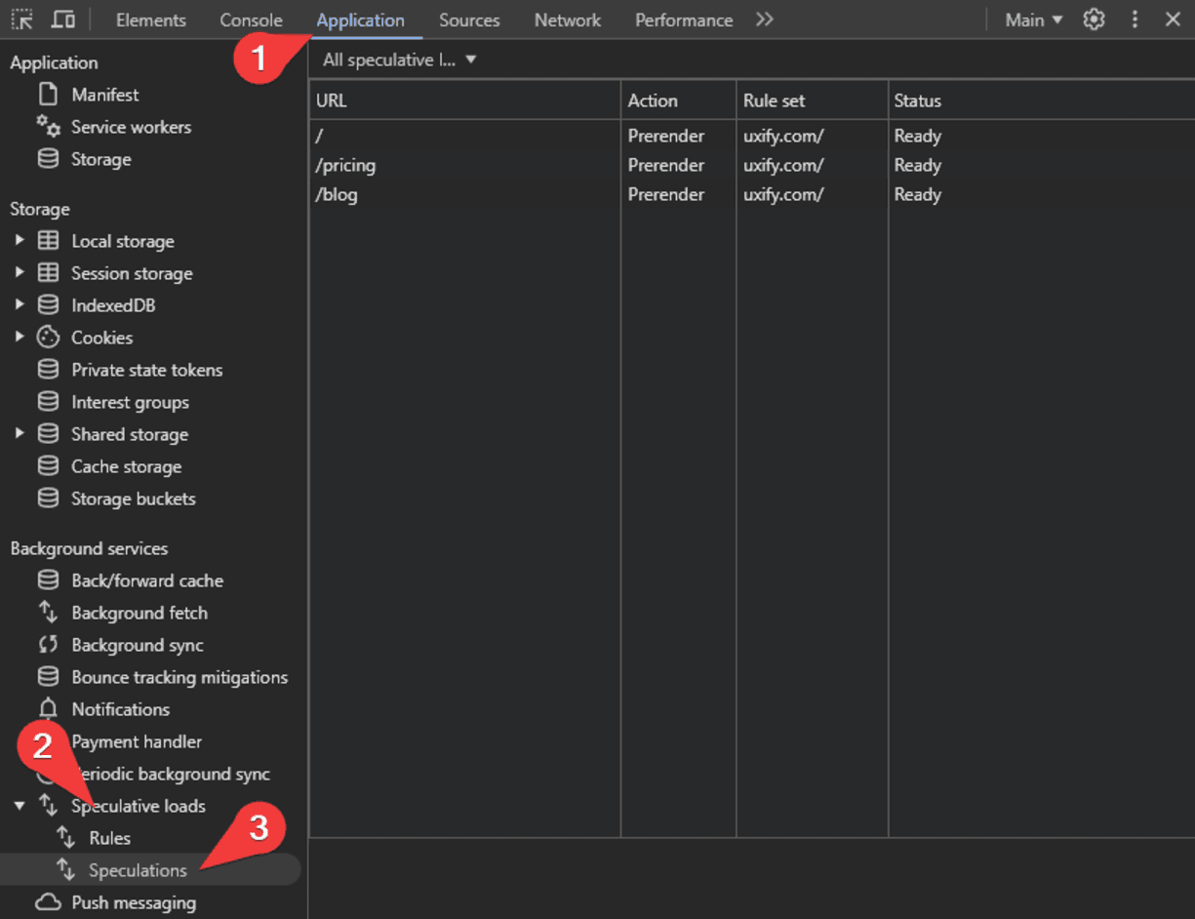Expand the Local storage tree

(x=20, y=241)
